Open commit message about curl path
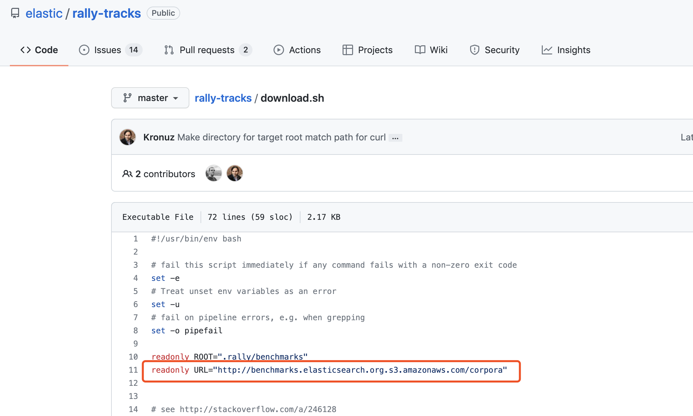The width and height of the screenshot is (693, 416). [x=281, y=137]
